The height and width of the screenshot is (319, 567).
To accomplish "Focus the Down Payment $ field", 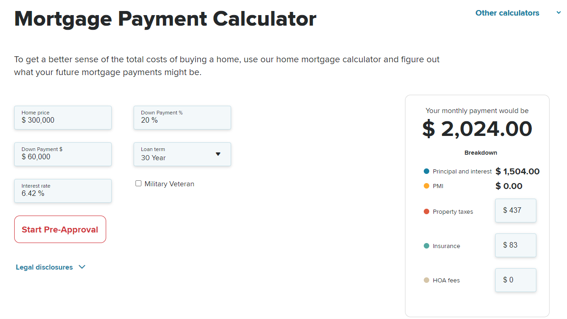I will coord(63,155).
